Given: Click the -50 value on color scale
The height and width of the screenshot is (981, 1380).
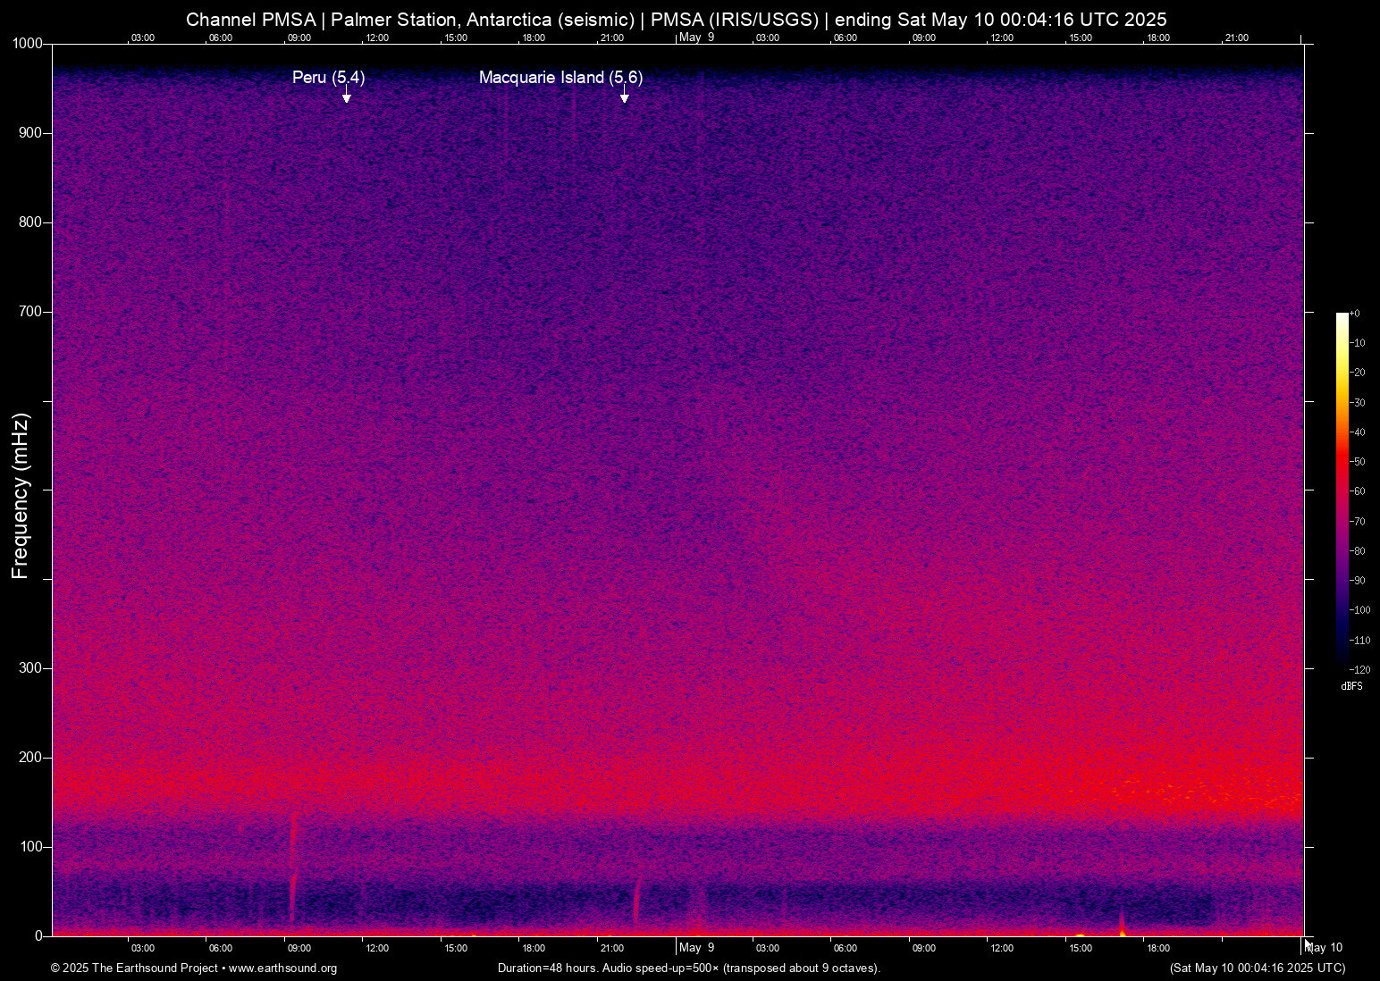Looking at the screenshot, I should point(1358,462).
